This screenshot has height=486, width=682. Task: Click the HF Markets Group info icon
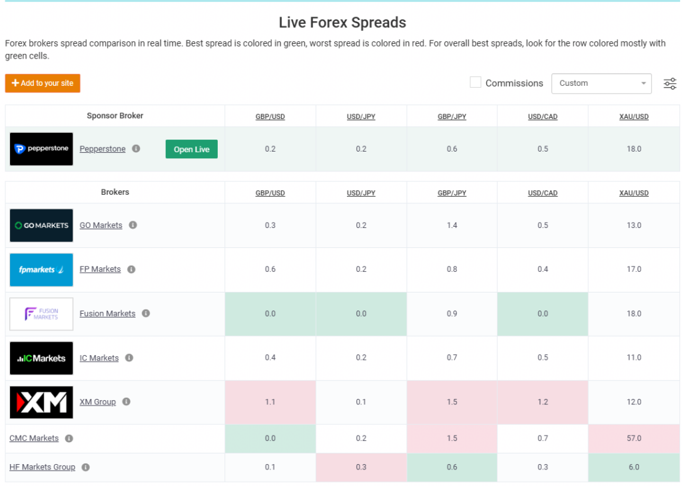coord(86,467)
